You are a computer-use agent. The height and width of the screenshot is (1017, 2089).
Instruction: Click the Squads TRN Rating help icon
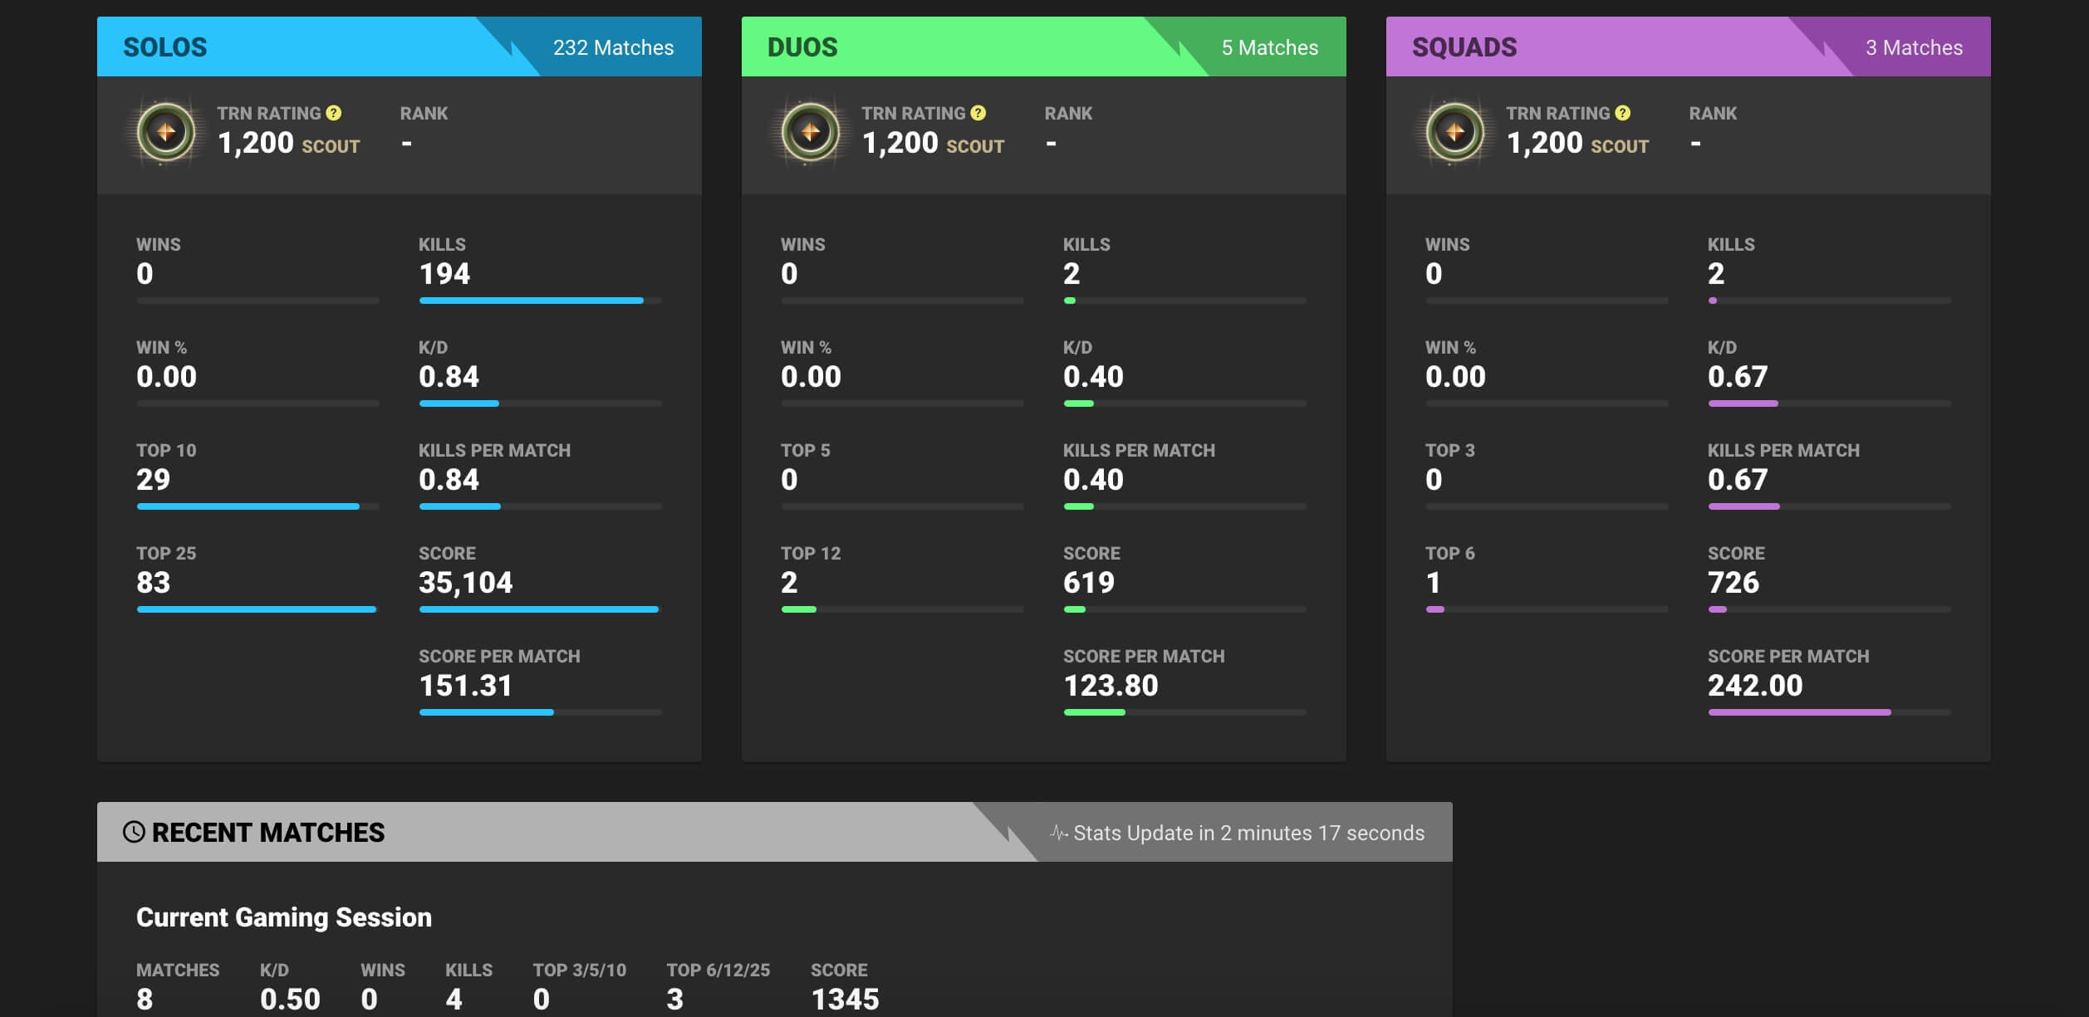pos(1623,113)
